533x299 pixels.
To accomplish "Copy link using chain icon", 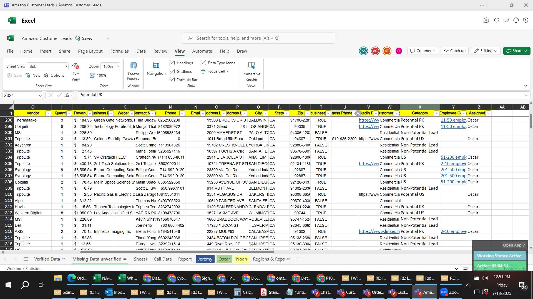I will point(506,20).
